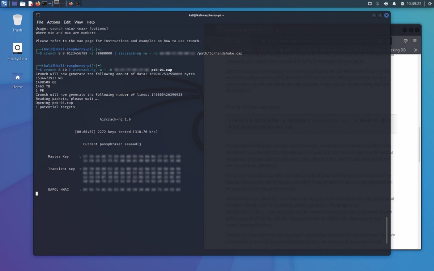Open the Edit menu in terminal
The height and width of the screenshot is (271, 434).
pyautogui.click(x=67, y=22)
